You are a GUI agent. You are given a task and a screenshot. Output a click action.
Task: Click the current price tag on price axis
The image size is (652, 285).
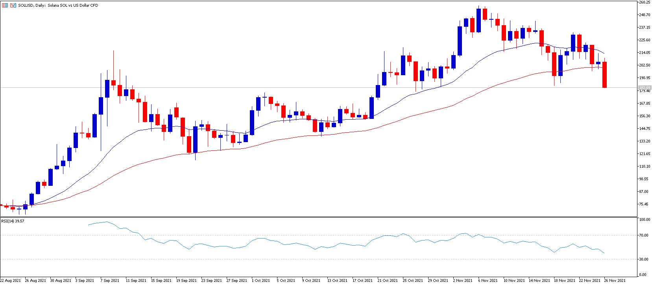tap(645, 87)
